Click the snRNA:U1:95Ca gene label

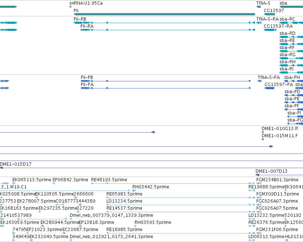[86, 3]
